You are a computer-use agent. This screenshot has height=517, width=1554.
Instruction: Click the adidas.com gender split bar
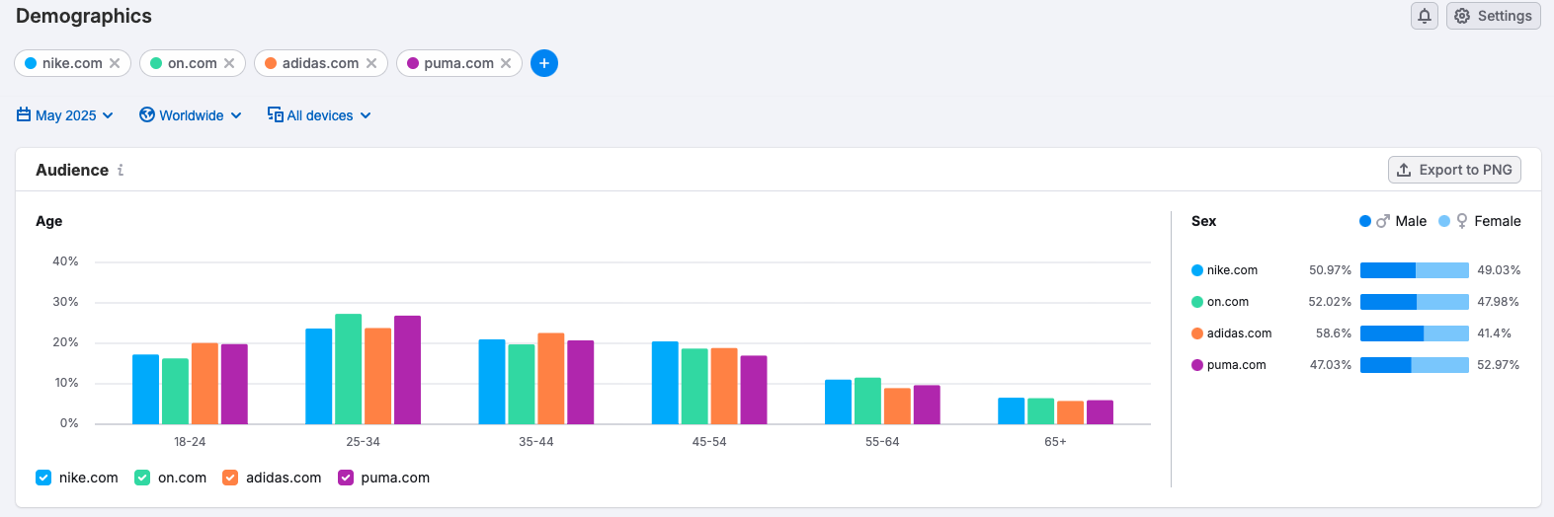tap(1414, 333)
